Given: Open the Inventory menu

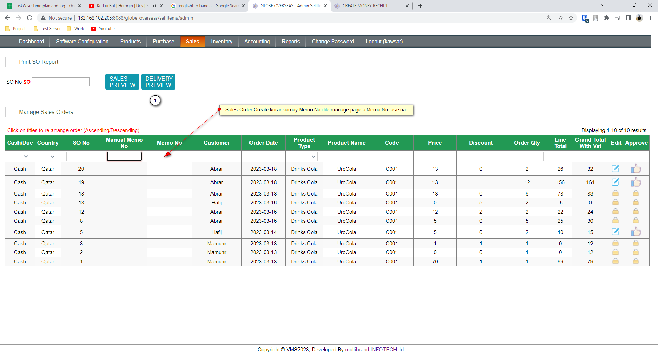Looking at the screenshot, I should click(221, 42).
